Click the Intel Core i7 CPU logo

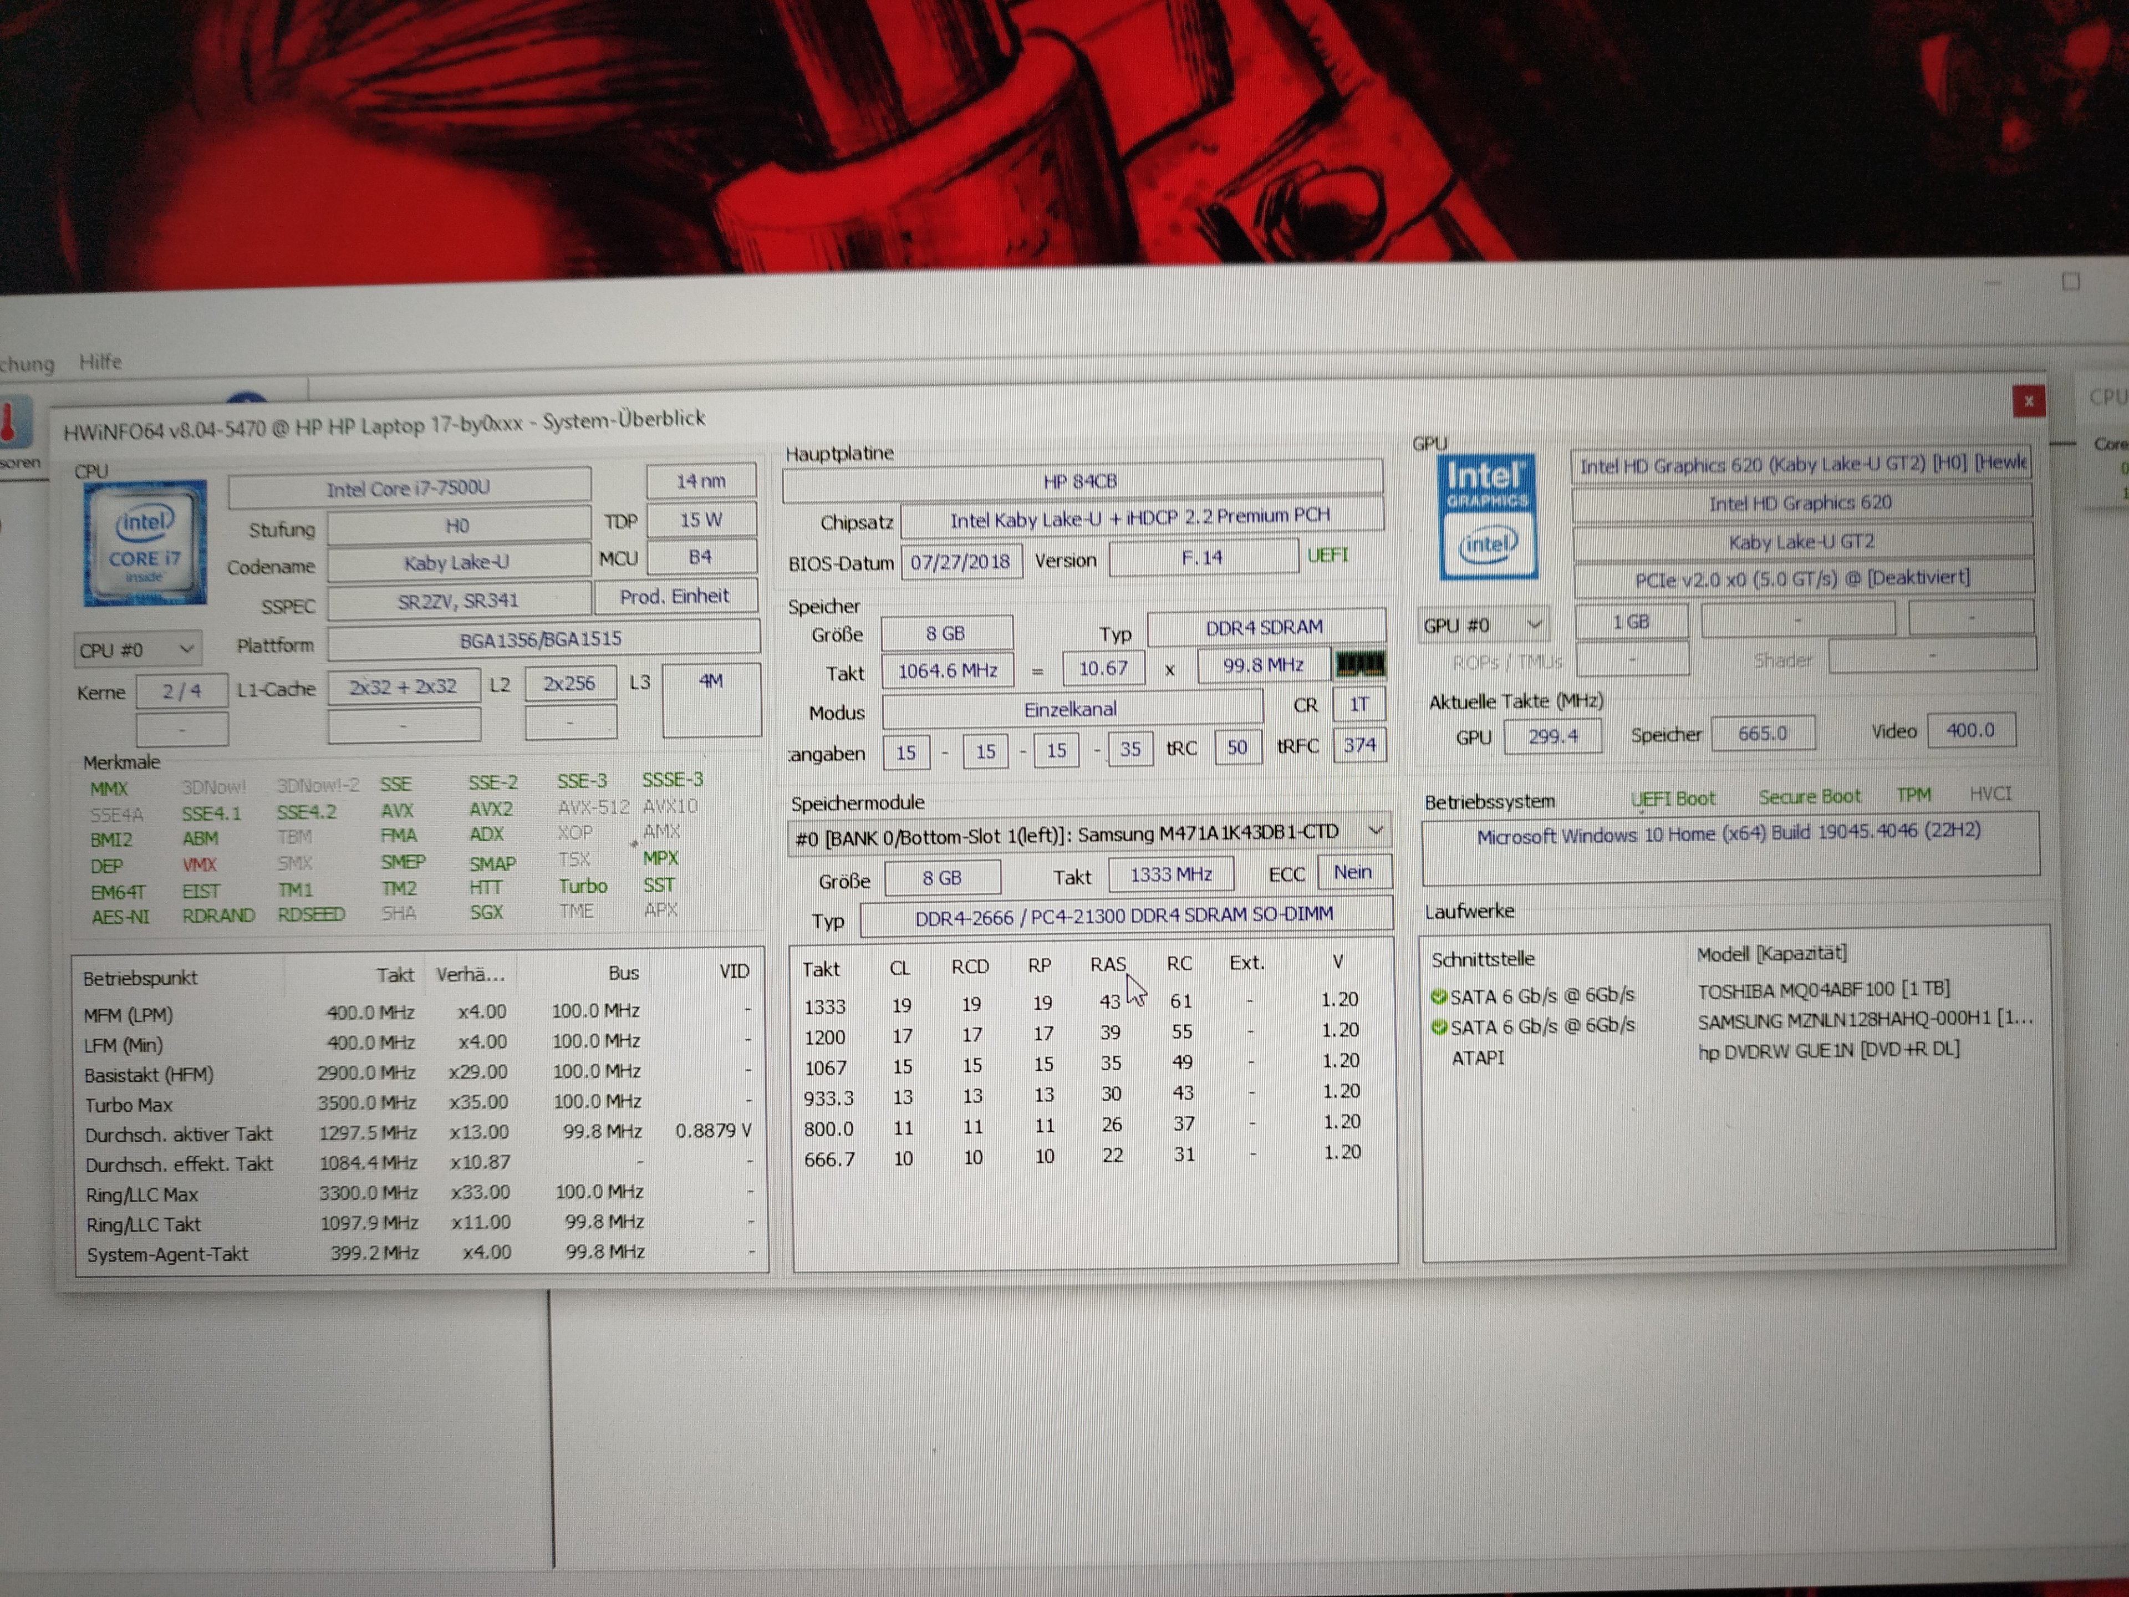click(144, 544)
